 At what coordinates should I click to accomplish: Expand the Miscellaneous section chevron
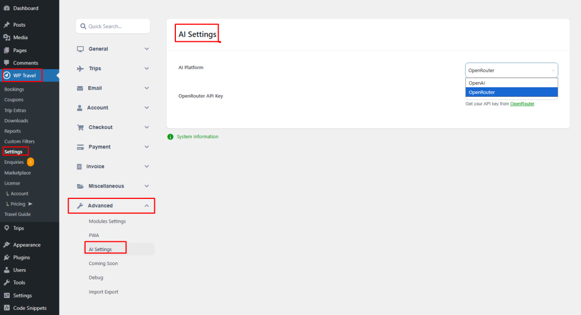pos(147,186)
